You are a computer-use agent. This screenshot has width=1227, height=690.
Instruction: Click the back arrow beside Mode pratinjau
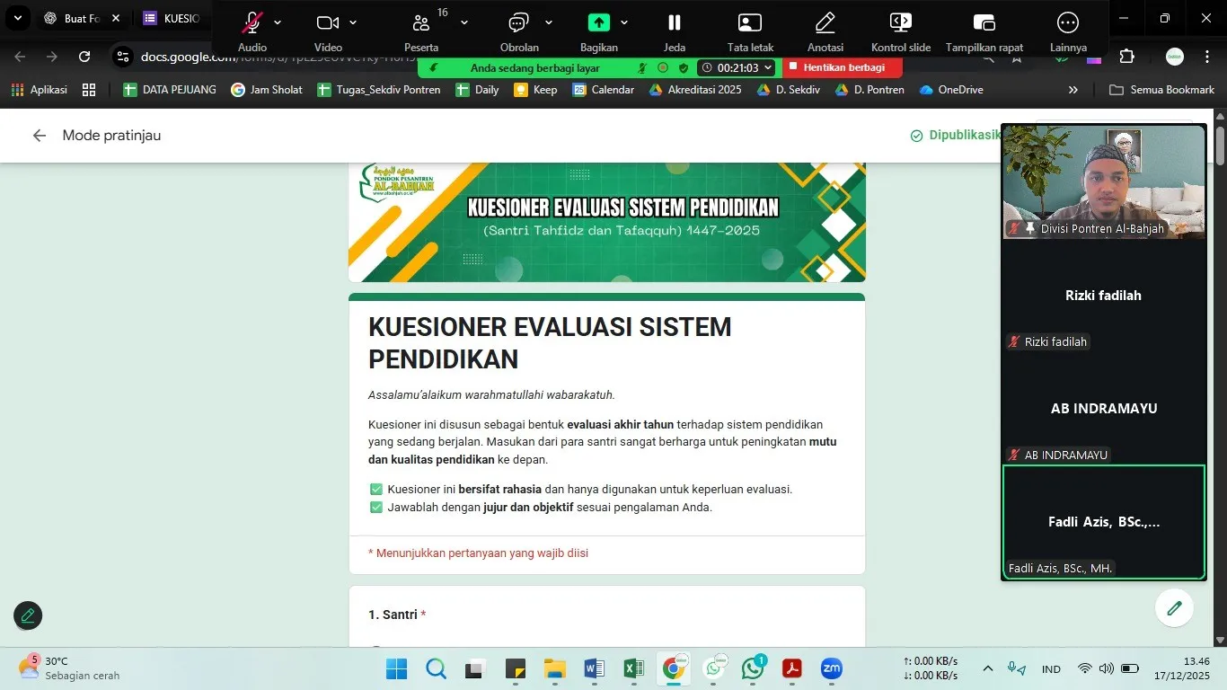point(40,136)
